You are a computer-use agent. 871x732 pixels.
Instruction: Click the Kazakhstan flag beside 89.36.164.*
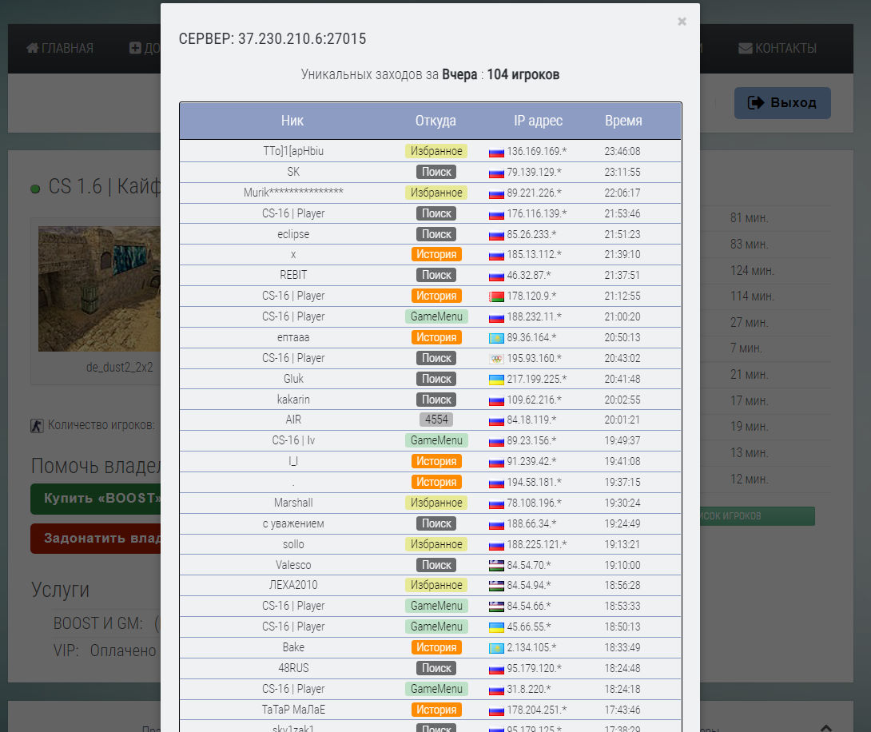tap(496, 338)
